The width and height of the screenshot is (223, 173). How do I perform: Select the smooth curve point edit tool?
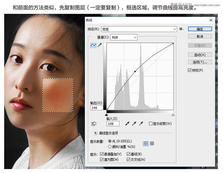click(93, 45)
